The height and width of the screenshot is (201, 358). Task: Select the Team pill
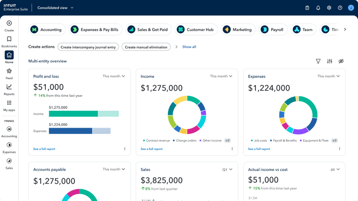pos(304,30)
